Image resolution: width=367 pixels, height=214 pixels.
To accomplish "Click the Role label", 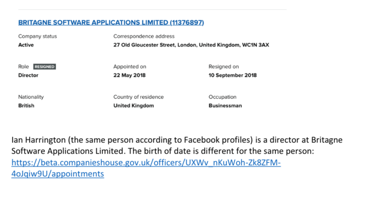I will click(24, 67).
